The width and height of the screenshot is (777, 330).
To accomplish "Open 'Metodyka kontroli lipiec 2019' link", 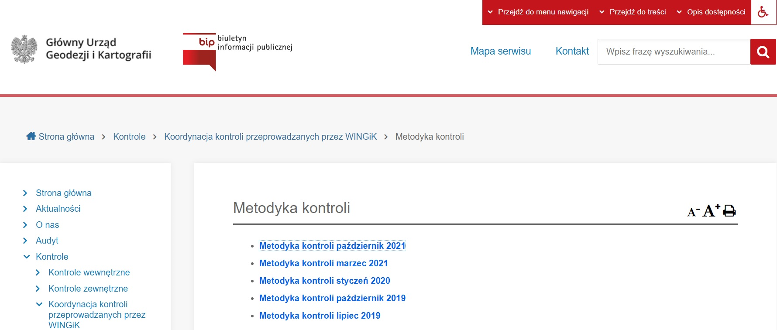I will coord(320,316).
